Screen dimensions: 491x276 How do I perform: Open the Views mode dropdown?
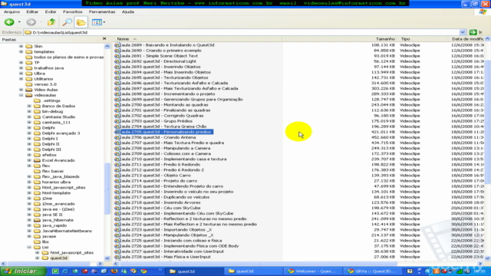(98, 22)
